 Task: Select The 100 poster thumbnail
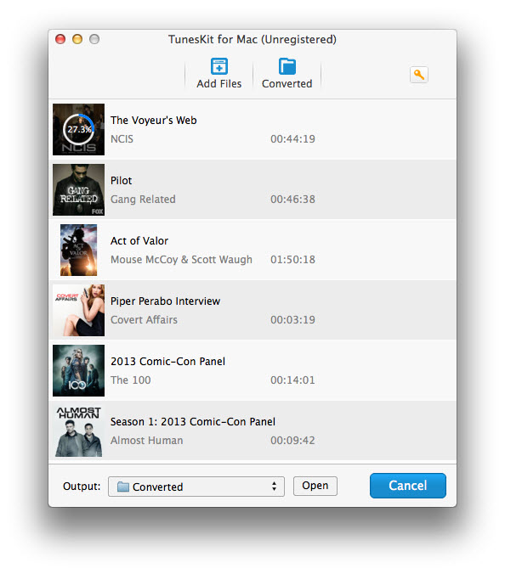78,370
